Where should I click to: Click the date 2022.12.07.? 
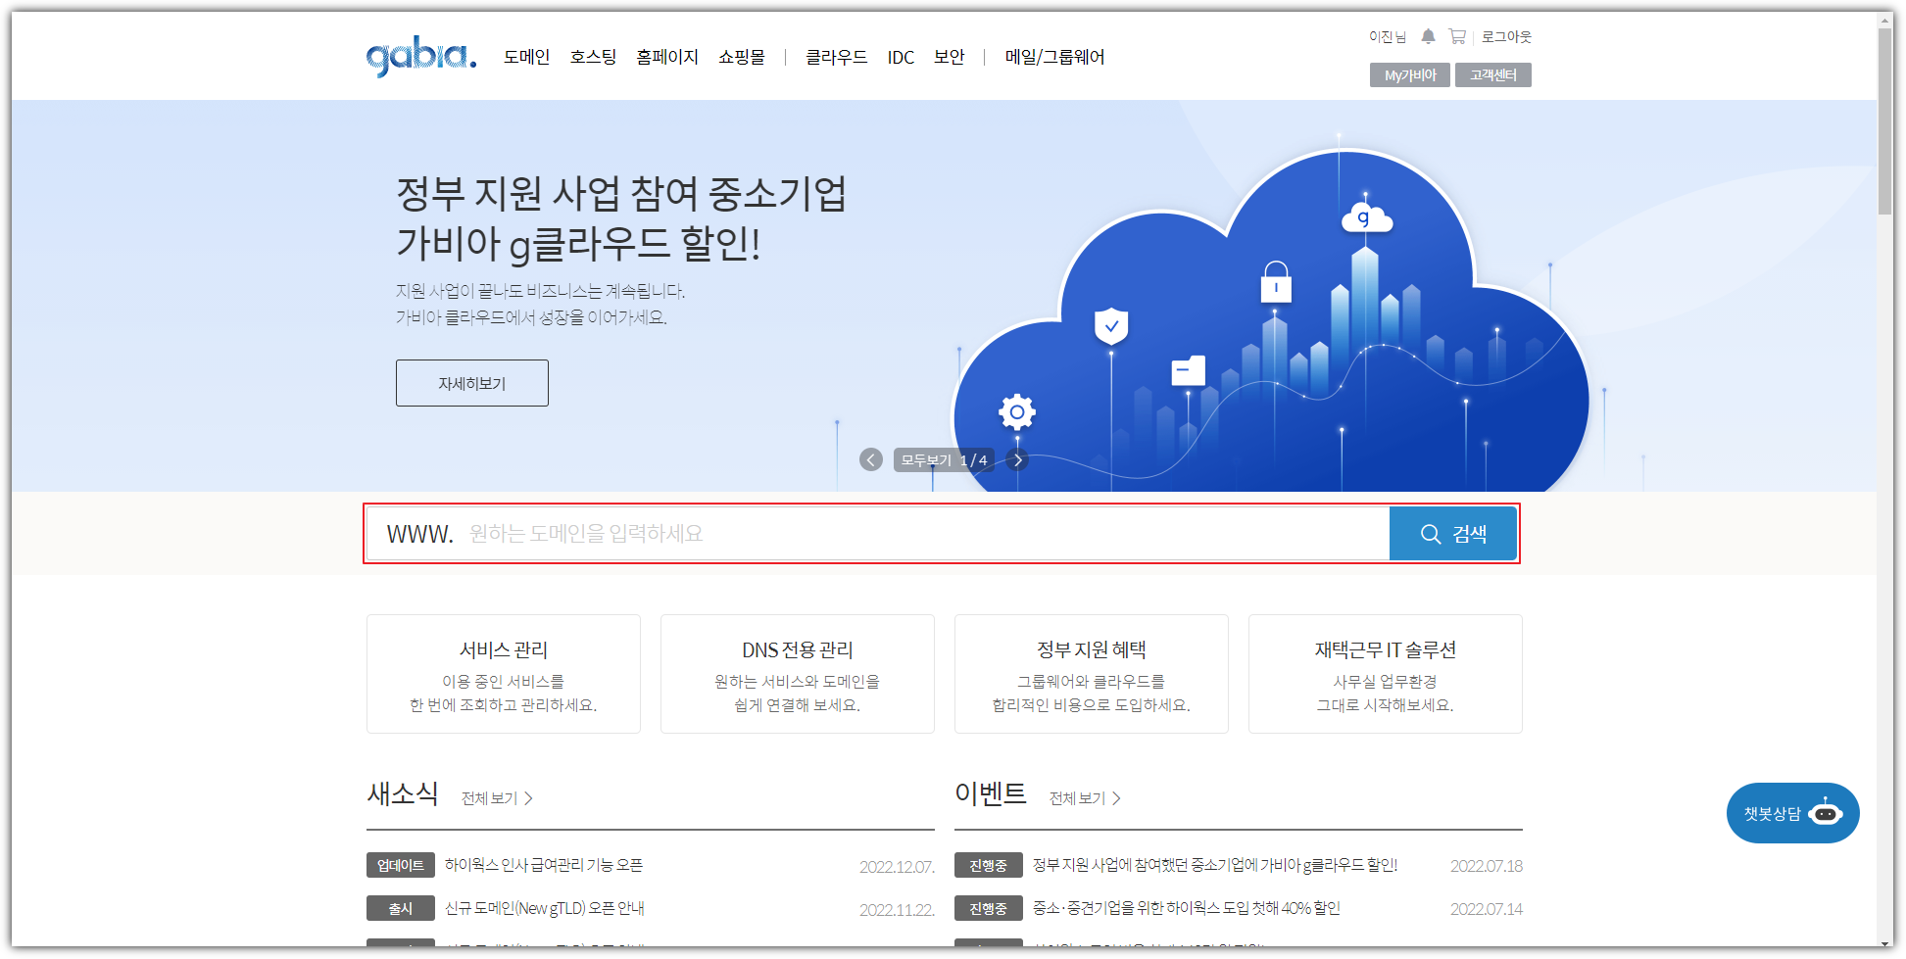(897, 867)
